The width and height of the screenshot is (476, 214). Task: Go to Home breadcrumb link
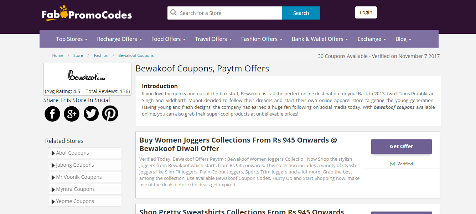click(58, 55)
